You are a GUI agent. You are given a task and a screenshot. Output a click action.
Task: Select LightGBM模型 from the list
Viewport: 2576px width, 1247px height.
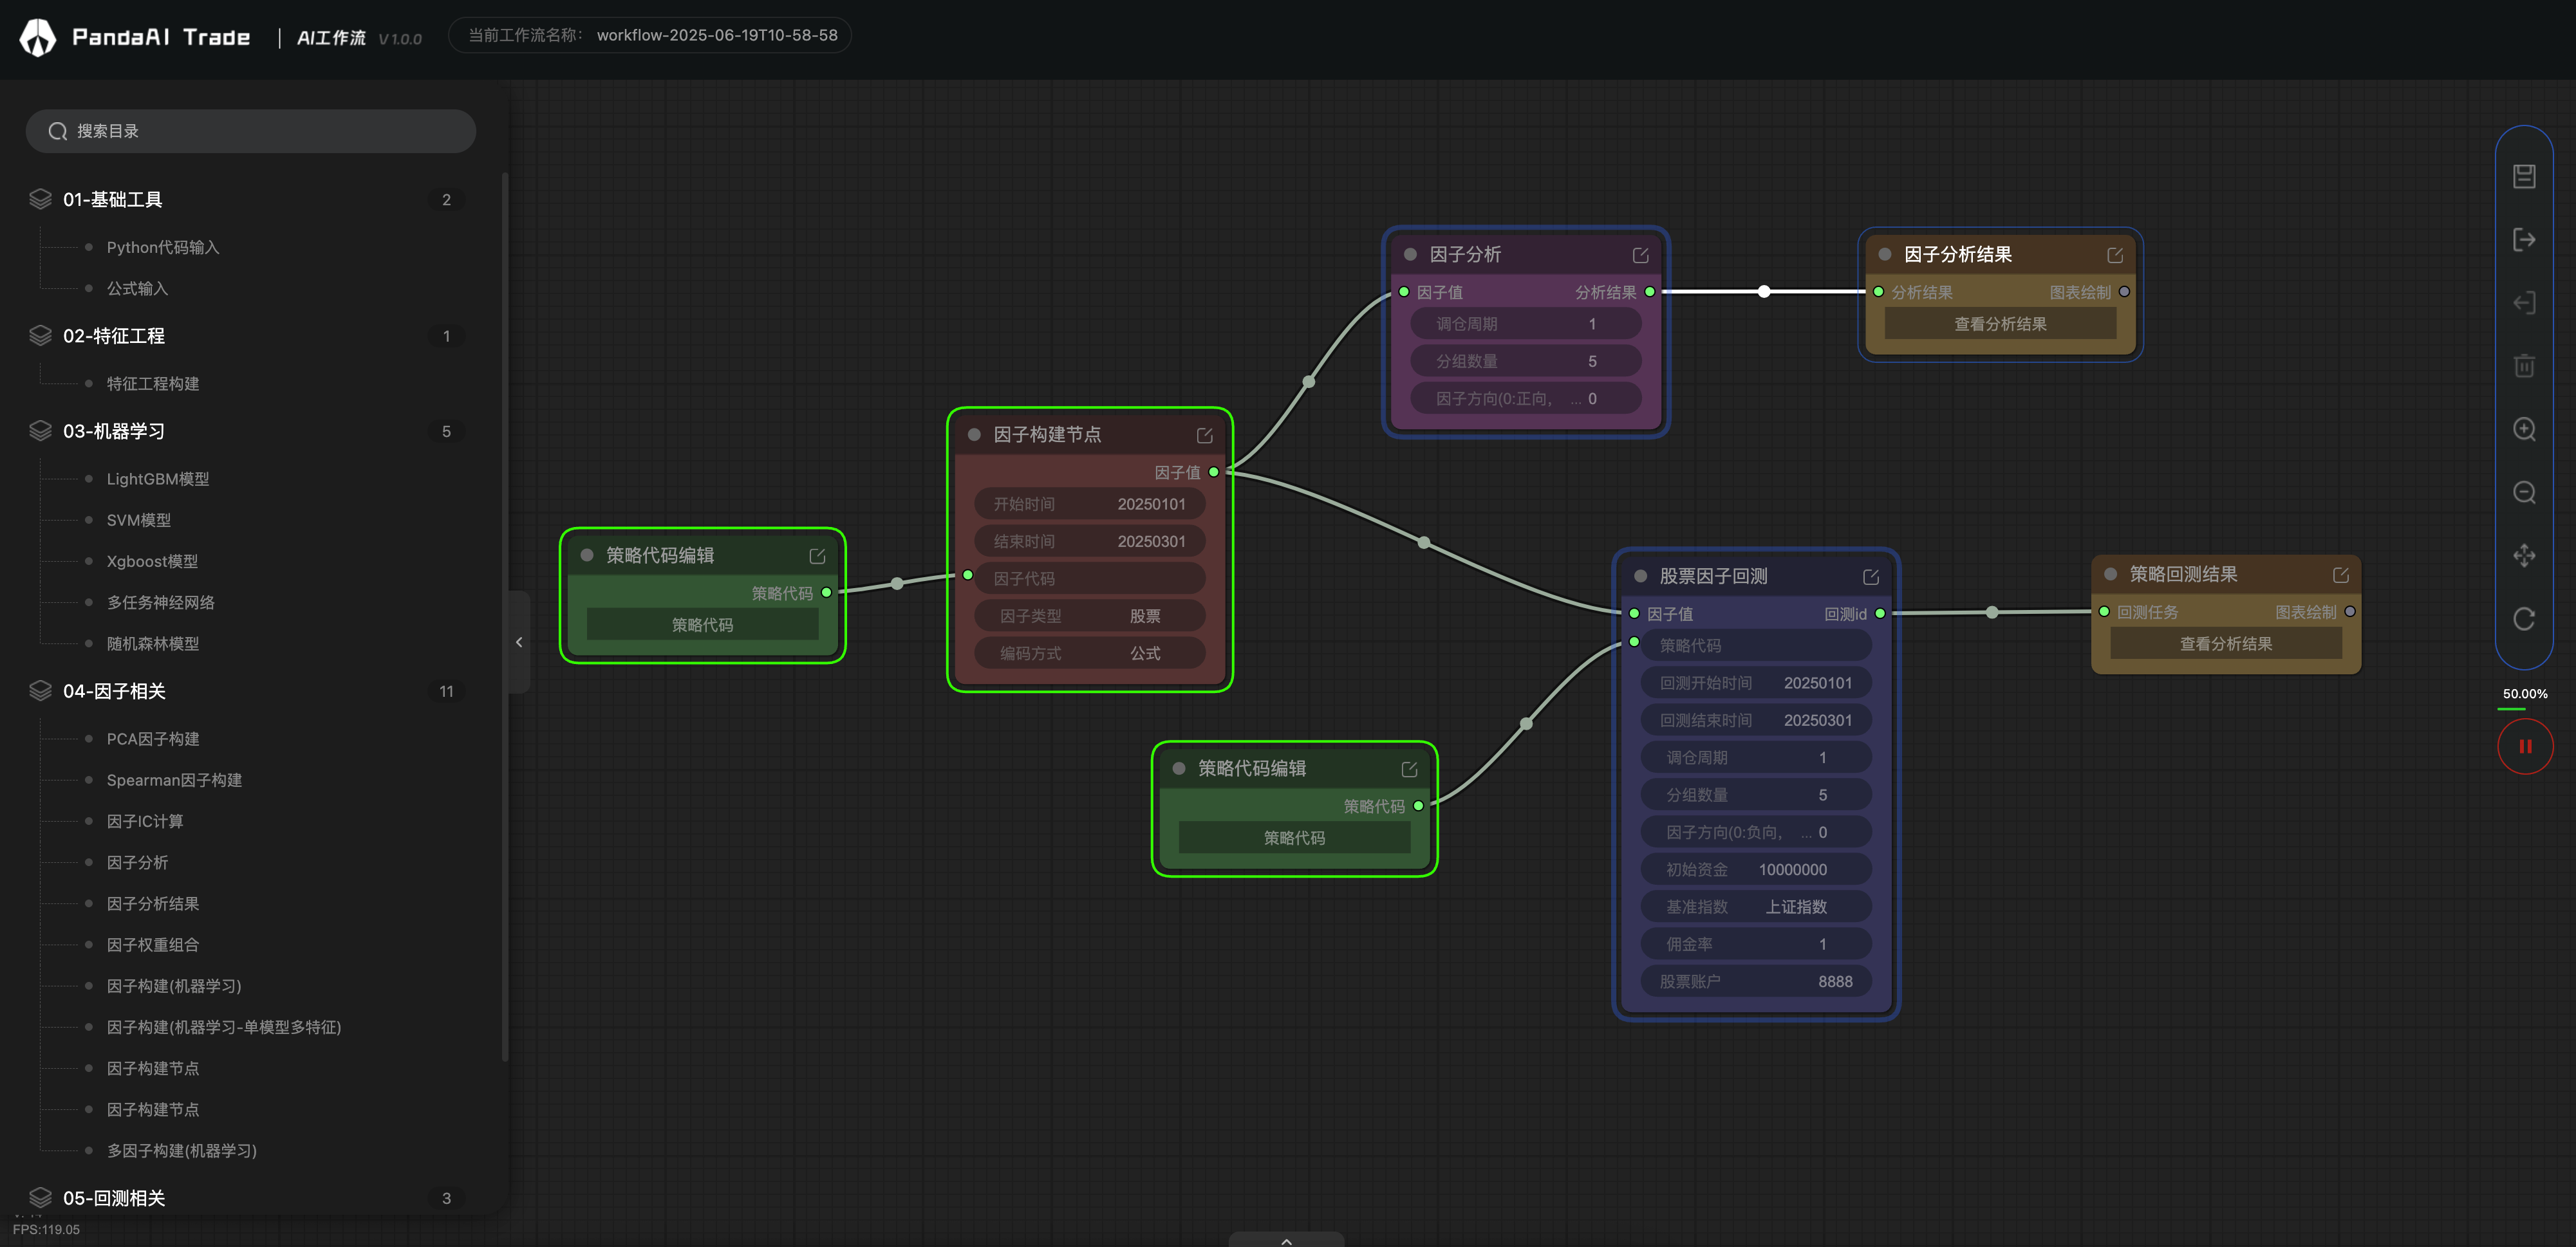(x=158, y=479)
